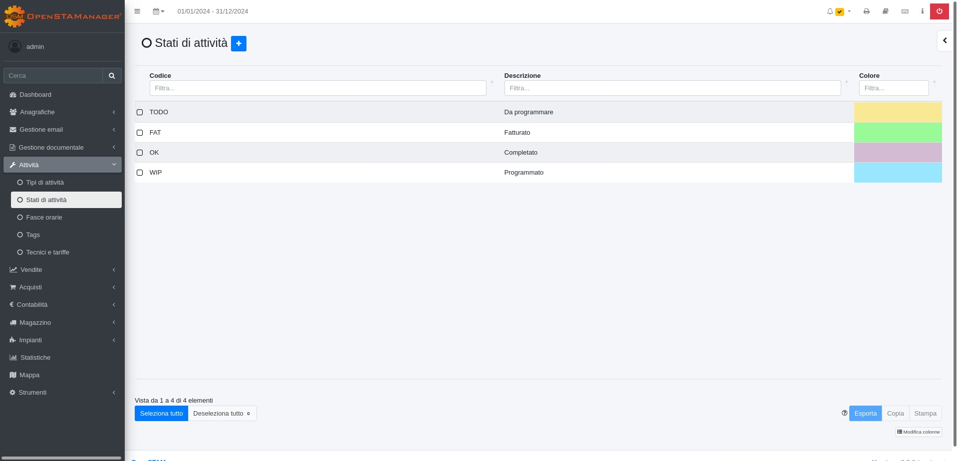Viewport: 958px width, 461px height.
Task: Click the red power logout icon
Action: click(939, 11)
